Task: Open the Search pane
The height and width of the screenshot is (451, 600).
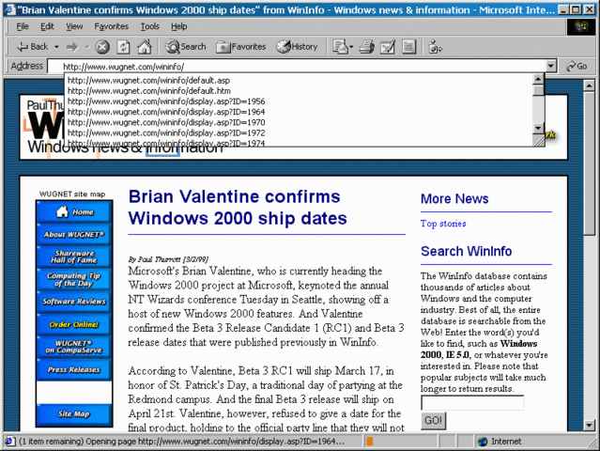Action: tap(186, 47)
